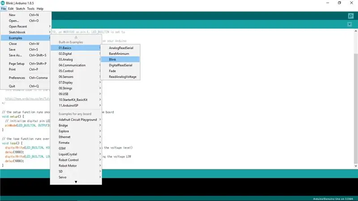Click 'Arduino/Genuino Uno on COM4' status text
Screen dimensions: 358x201
(x=333, y=199)
